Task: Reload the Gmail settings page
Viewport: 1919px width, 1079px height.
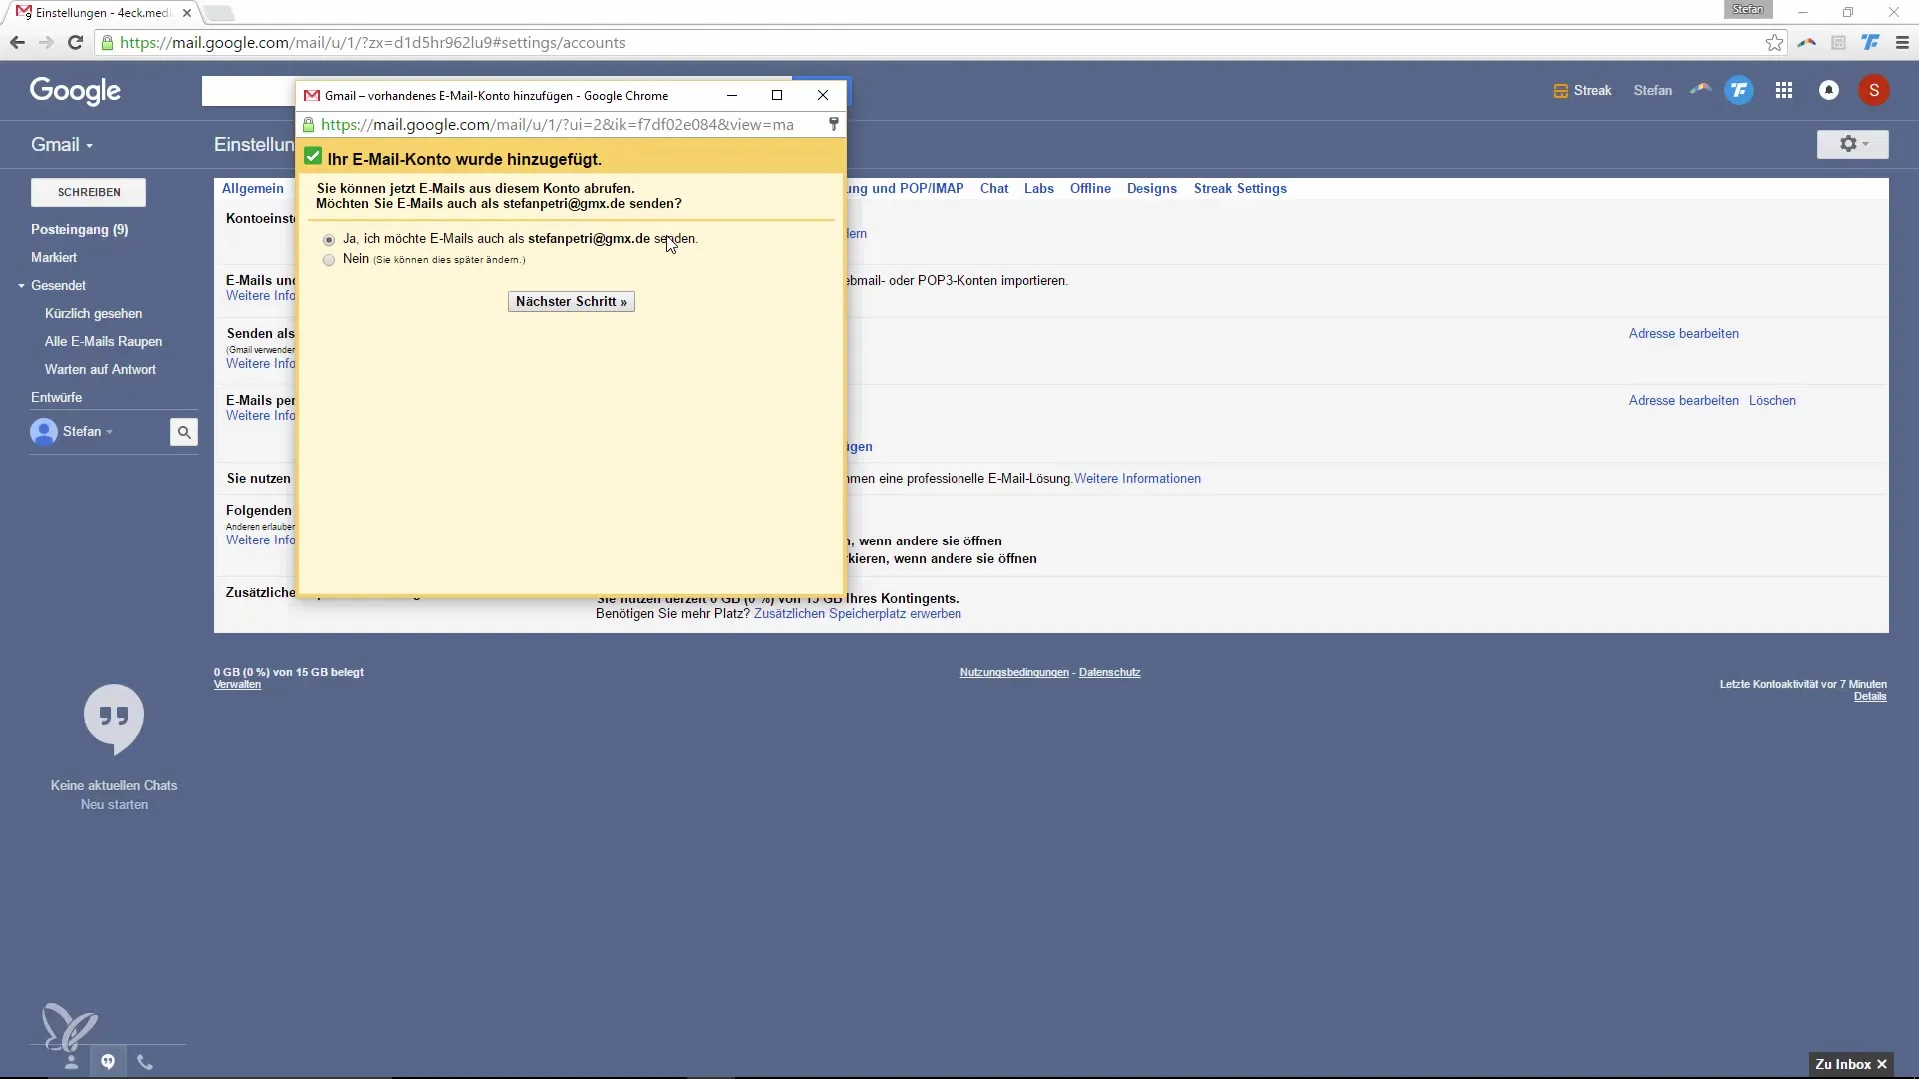Action: 75,42
